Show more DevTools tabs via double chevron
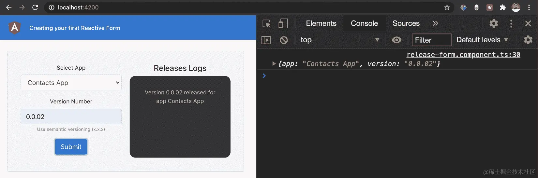 pyautogui.click(x=435, y=23)
